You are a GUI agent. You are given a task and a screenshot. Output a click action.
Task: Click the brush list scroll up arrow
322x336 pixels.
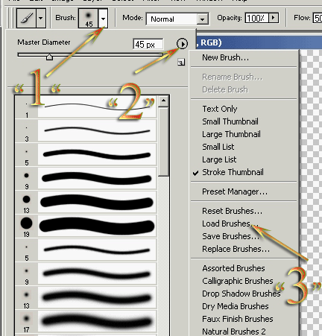click(x=163, y=101)
